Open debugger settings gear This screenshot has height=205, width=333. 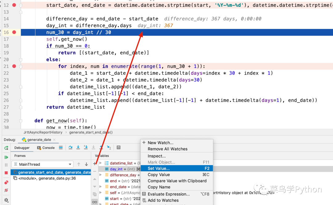(6, 200)
